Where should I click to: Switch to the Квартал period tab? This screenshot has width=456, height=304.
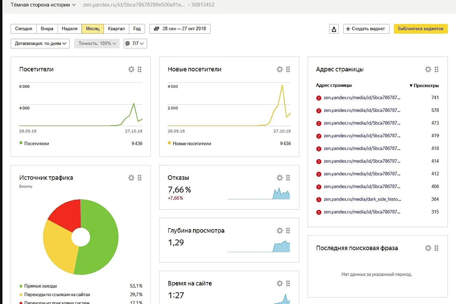tap(116, 29)
